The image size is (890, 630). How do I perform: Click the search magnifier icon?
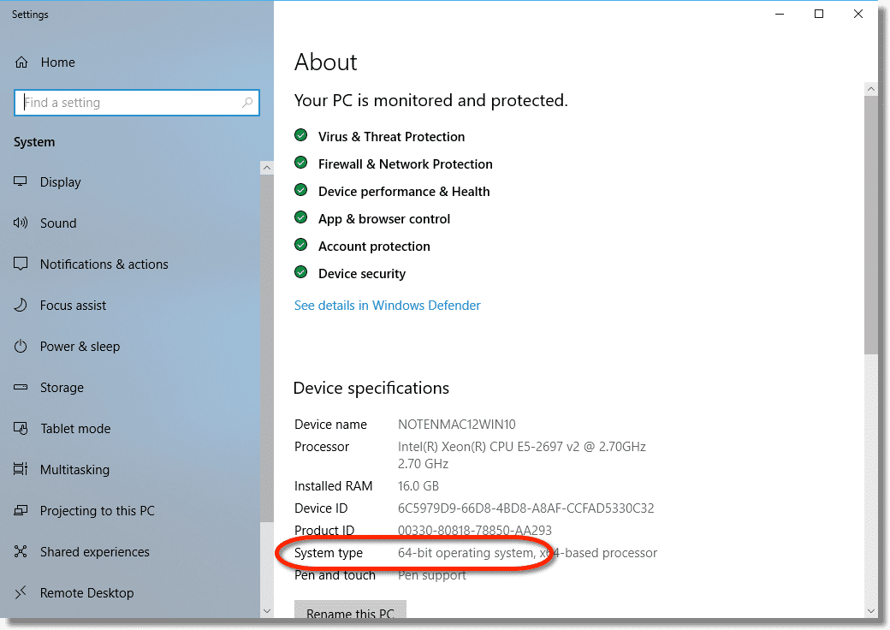point(247,103)
